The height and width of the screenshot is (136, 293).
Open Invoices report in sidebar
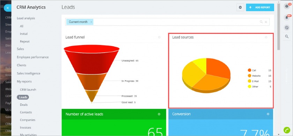[x=25, y=128]
